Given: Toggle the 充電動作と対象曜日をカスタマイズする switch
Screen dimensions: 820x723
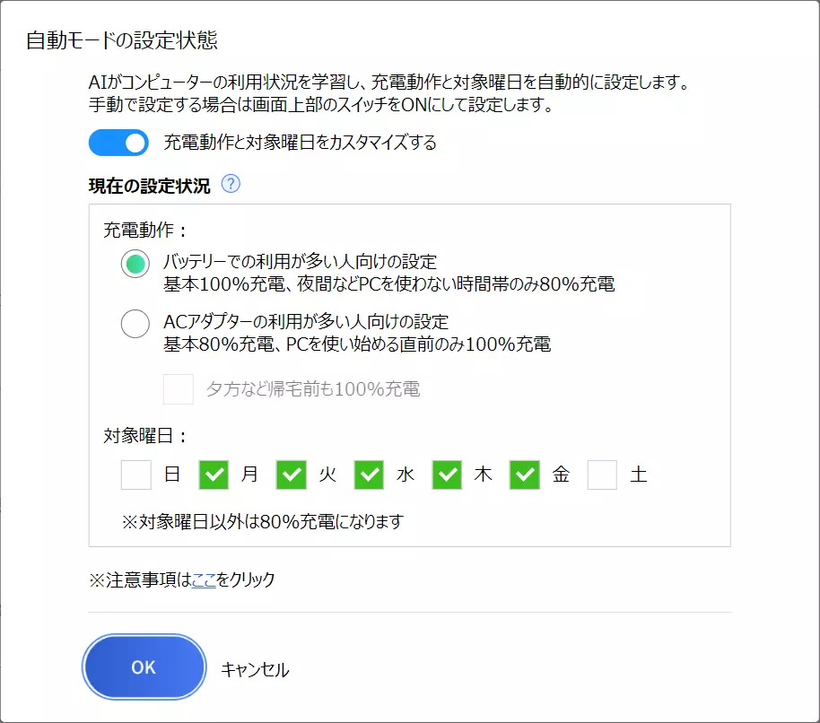Looking at the screenshot, I should (118, 143).
